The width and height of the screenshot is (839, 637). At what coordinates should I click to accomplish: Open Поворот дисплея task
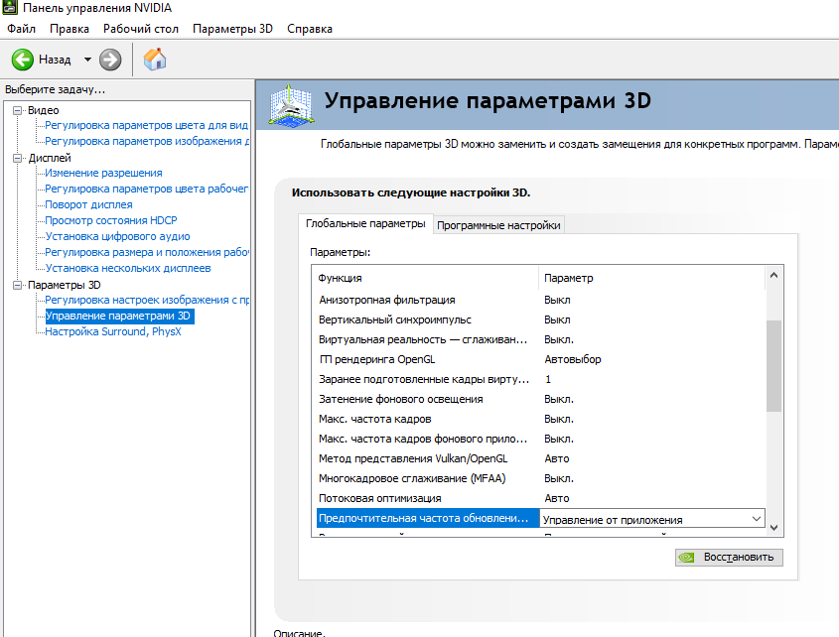point(88,204)
